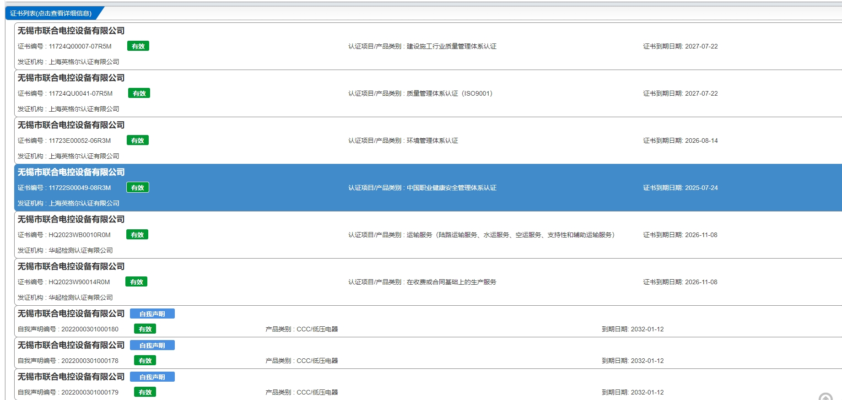Screen dimensions: 842x400
Task: Click 有效 badge of certificate HQ2023W90014R0M
Action: click(136, 282)
